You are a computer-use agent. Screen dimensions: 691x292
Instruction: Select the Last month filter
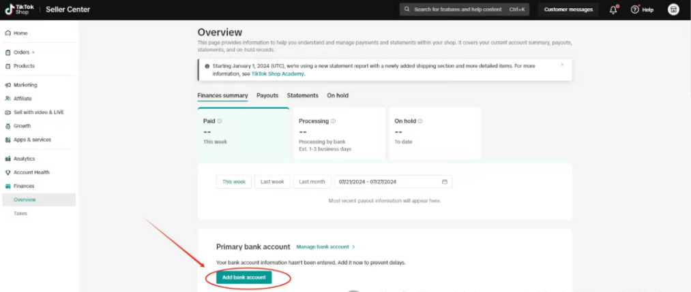pyautogui.click(x=312, y=182)
